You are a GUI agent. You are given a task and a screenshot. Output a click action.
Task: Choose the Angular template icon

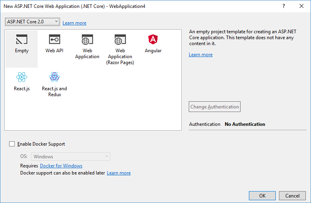[x=153, y=39]
